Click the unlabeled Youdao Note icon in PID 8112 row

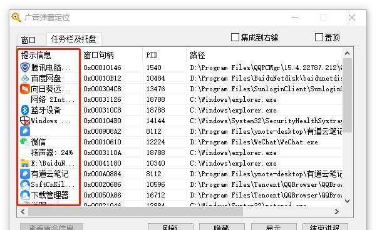click(x=25, y=131)
